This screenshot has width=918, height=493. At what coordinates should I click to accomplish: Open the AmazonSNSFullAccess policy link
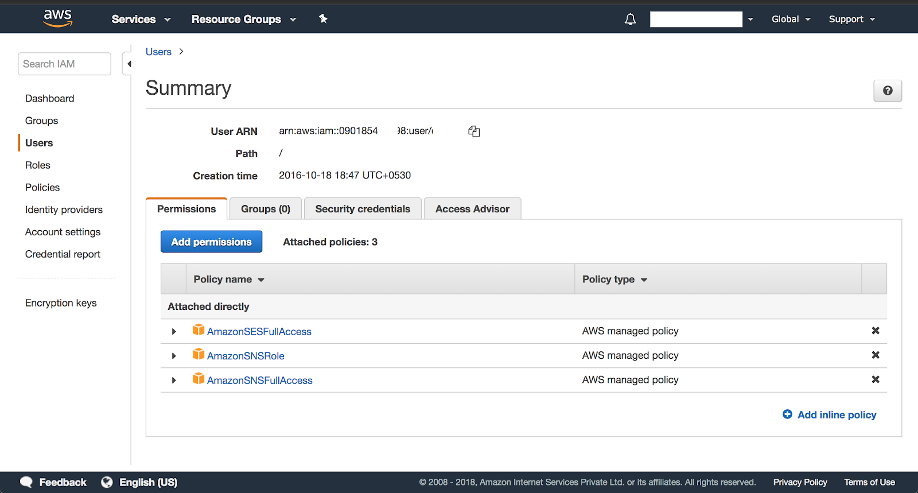coord(260,381)
